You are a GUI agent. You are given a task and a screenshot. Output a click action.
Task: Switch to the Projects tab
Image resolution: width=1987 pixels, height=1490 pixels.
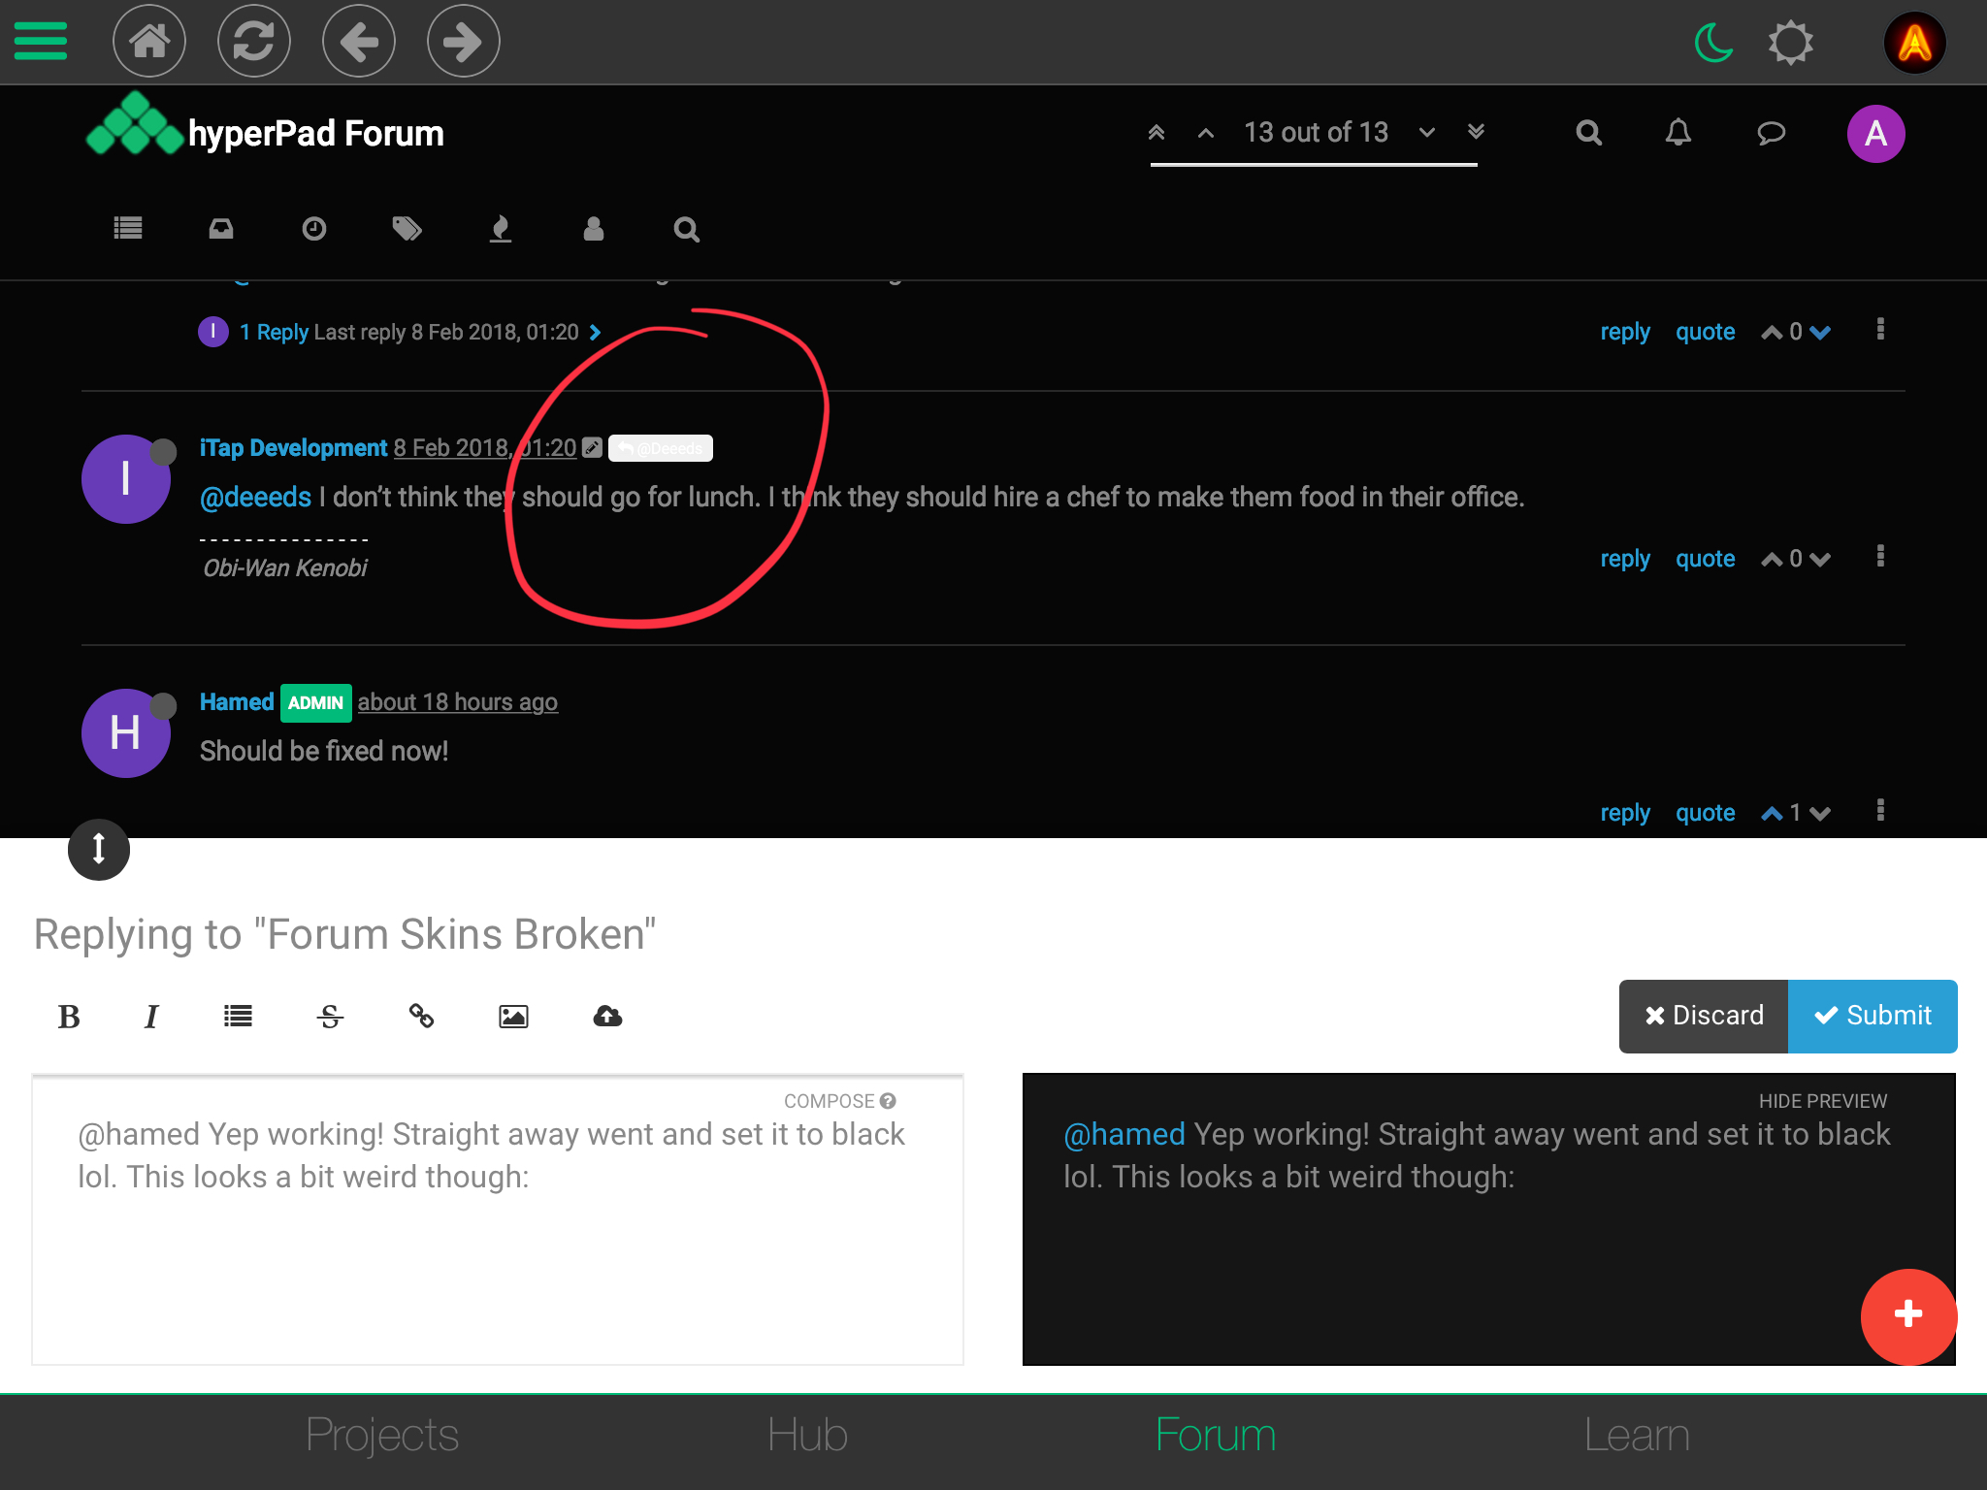click(x=382, y=1435)
